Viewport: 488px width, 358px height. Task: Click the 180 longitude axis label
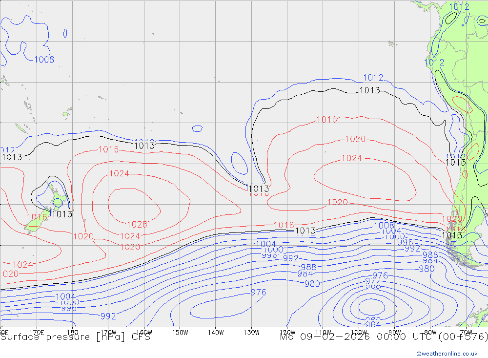coord(73,333)
